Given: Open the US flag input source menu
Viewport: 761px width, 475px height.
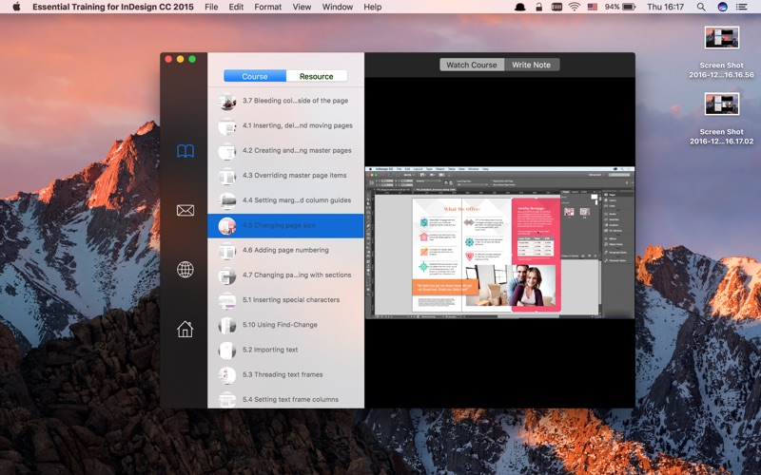Looking at the screenshot, I should pyautogui.click(x=593, y=7).
